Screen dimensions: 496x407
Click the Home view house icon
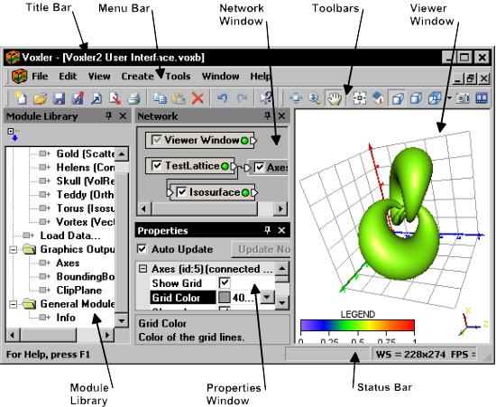click(x=378, y=98)
